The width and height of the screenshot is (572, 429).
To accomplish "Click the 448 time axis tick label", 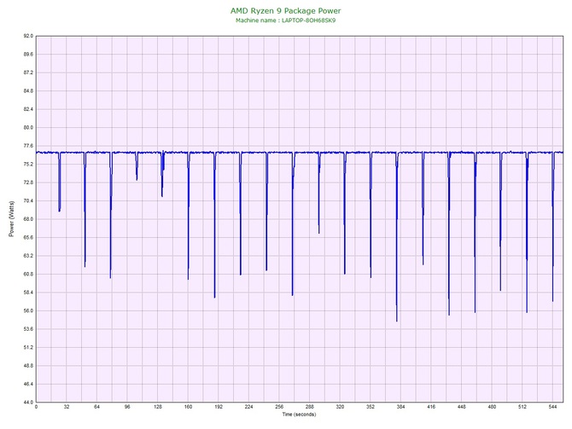I will (462, 407).
